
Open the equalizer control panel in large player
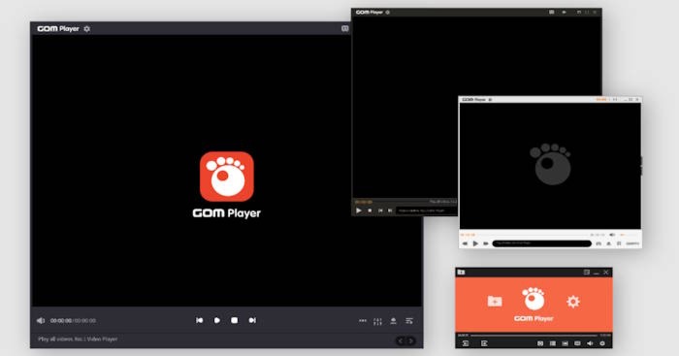[377, 321]
